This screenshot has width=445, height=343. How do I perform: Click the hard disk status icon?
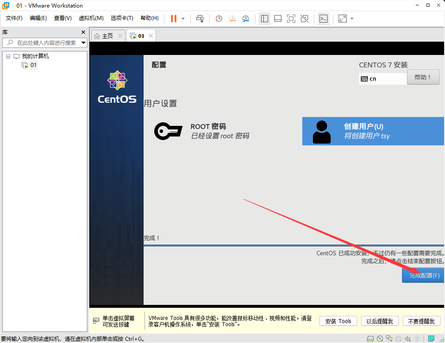(x=370, y=339)
